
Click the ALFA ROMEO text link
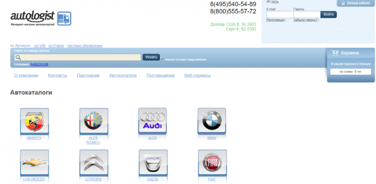pyautogui.click(x=93, y=140)
